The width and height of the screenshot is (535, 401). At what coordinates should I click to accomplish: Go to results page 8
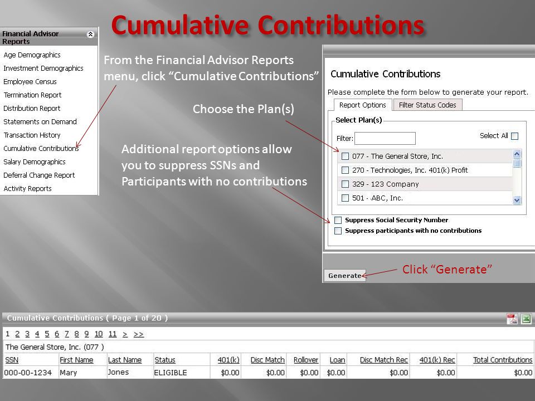[x=77, y=334]
